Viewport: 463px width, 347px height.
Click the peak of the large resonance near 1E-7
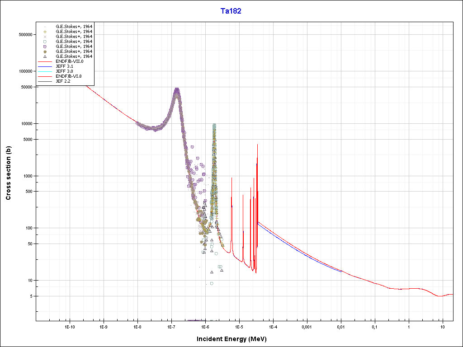177,89
